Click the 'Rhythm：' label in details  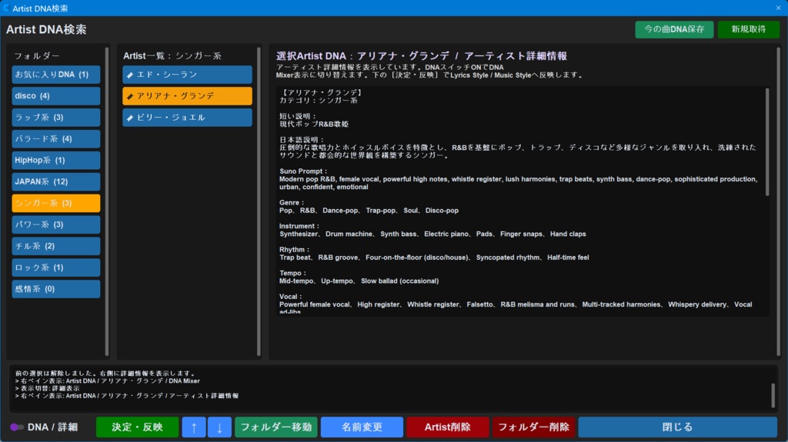pos(294,250)
